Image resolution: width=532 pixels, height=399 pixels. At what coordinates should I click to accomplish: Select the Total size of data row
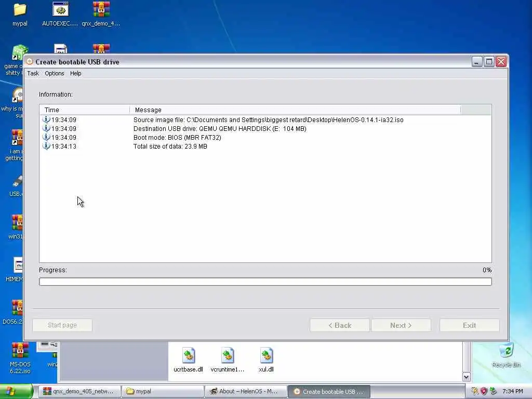coord(265,146)
